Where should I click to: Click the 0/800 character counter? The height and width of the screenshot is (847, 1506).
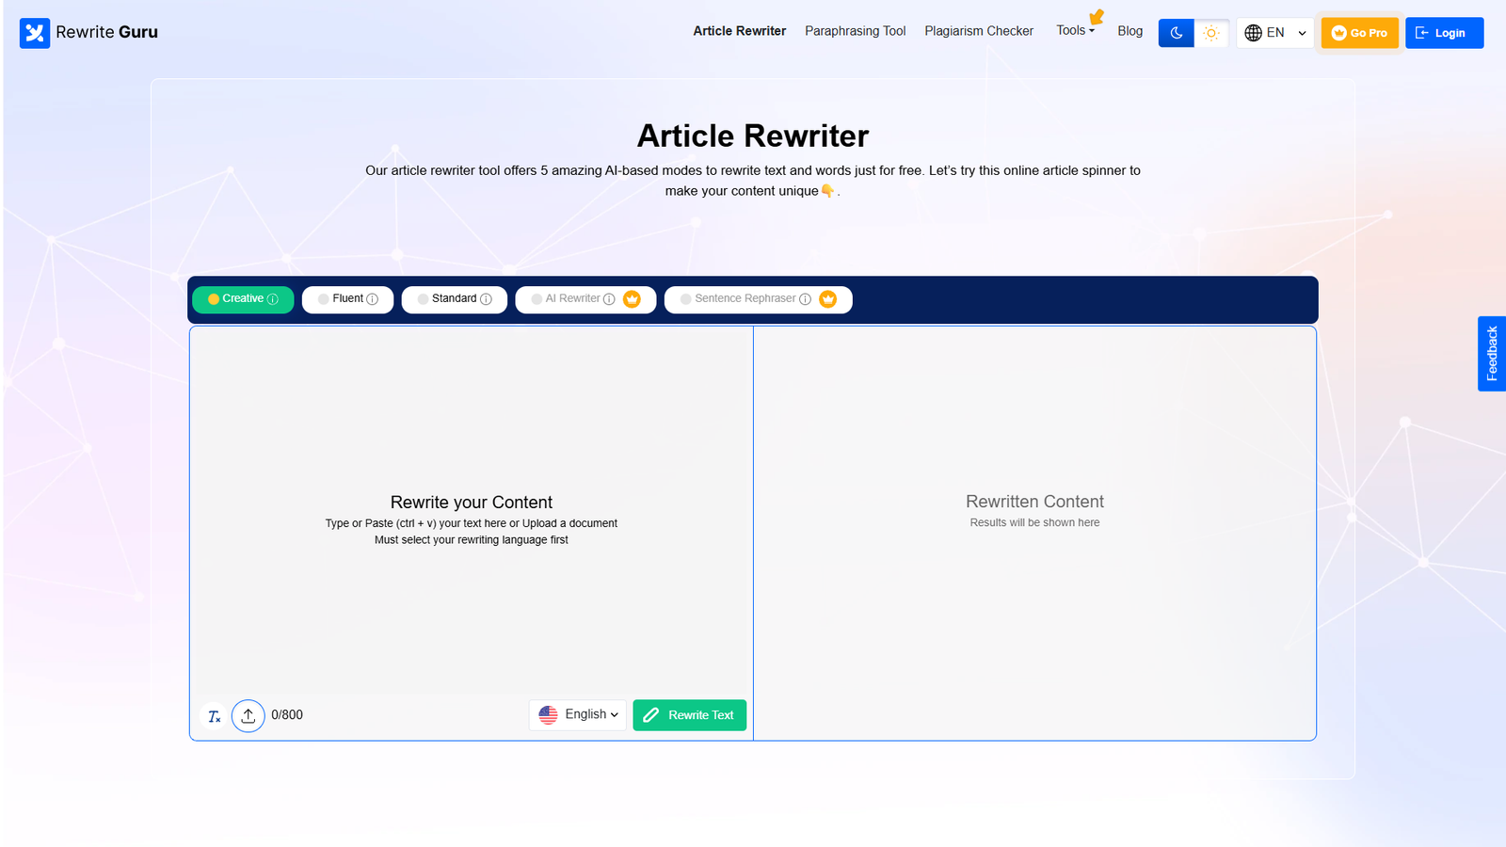287,715
